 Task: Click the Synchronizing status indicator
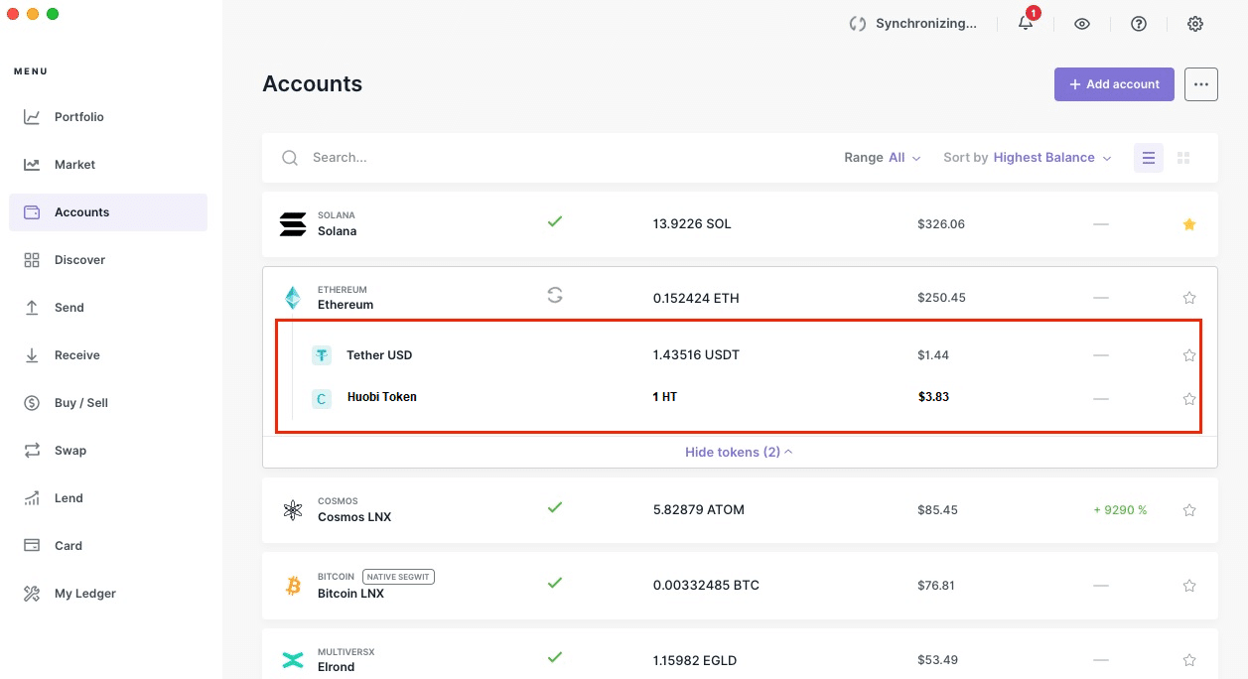912,24
